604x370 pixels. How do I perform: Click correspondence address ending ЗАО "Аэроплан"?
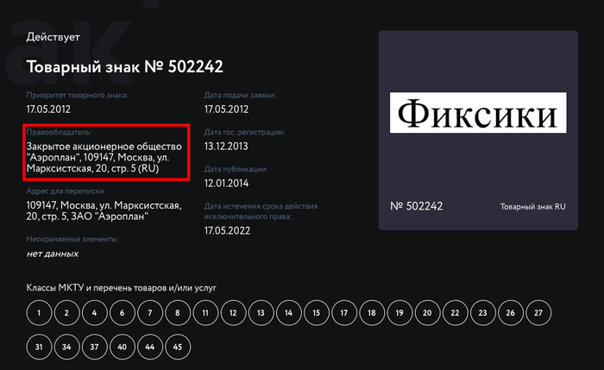104,210
